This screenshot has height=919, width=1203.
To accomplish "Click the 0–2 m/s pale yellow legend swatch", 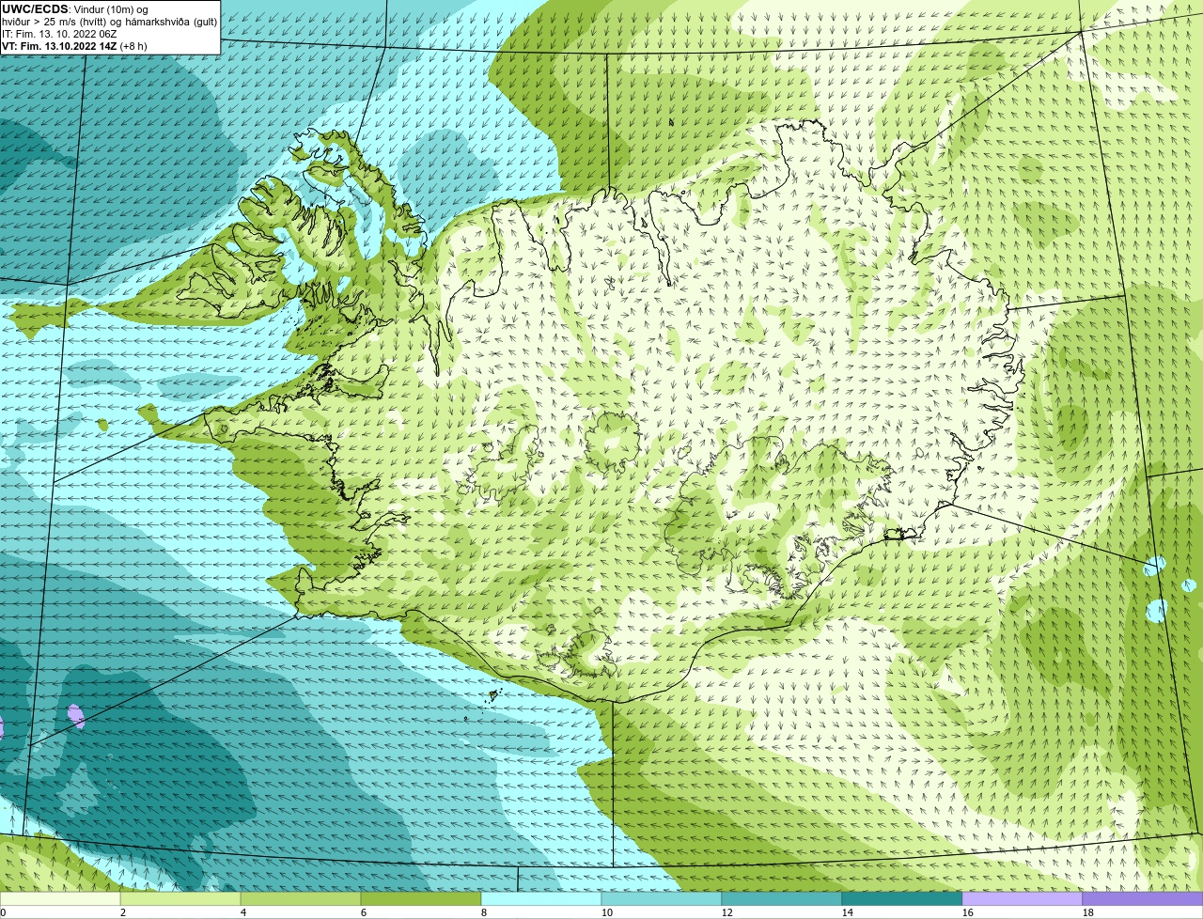I will pyautogui.click(x=60, y=899).
